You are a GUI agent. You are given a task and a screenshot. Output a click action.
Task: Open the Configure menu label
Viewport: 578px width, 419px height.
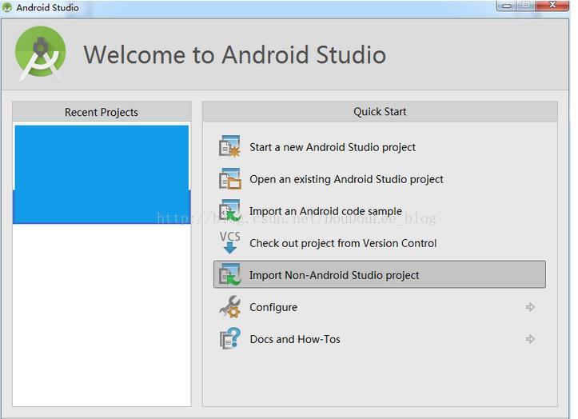pos(273,307)
